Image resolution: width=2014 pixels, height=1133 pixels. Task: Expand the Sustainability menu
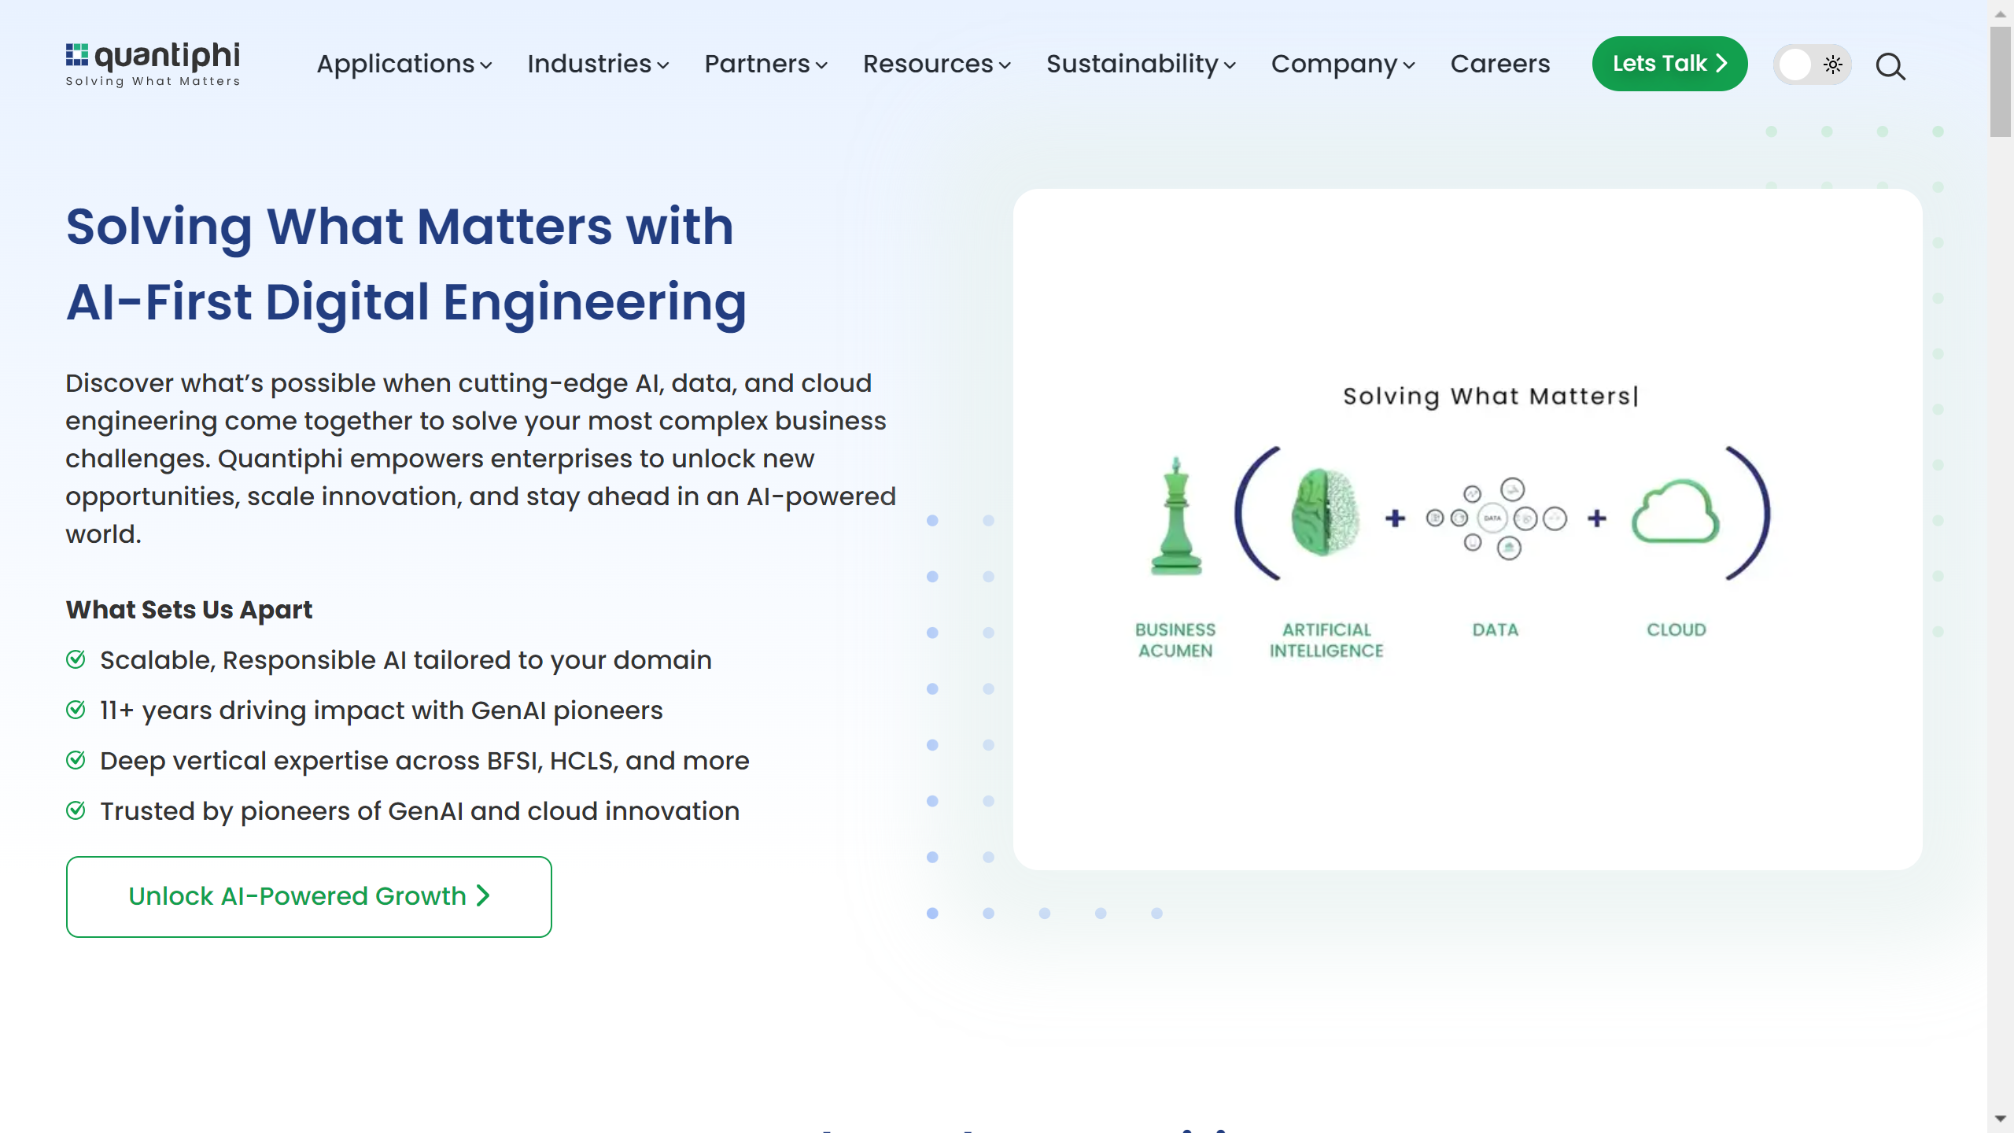(1230, 65)
